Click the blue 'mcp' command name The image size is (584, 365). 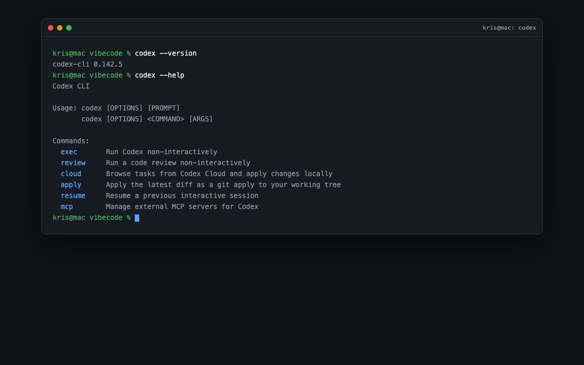pos(67,207)
